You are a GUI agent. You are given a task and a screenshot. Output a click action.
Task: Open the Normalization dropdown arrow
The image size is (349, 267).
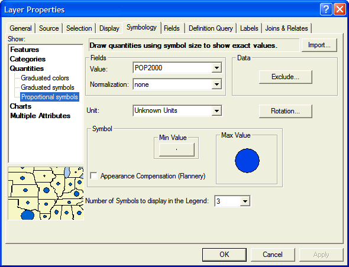point(216,84)
